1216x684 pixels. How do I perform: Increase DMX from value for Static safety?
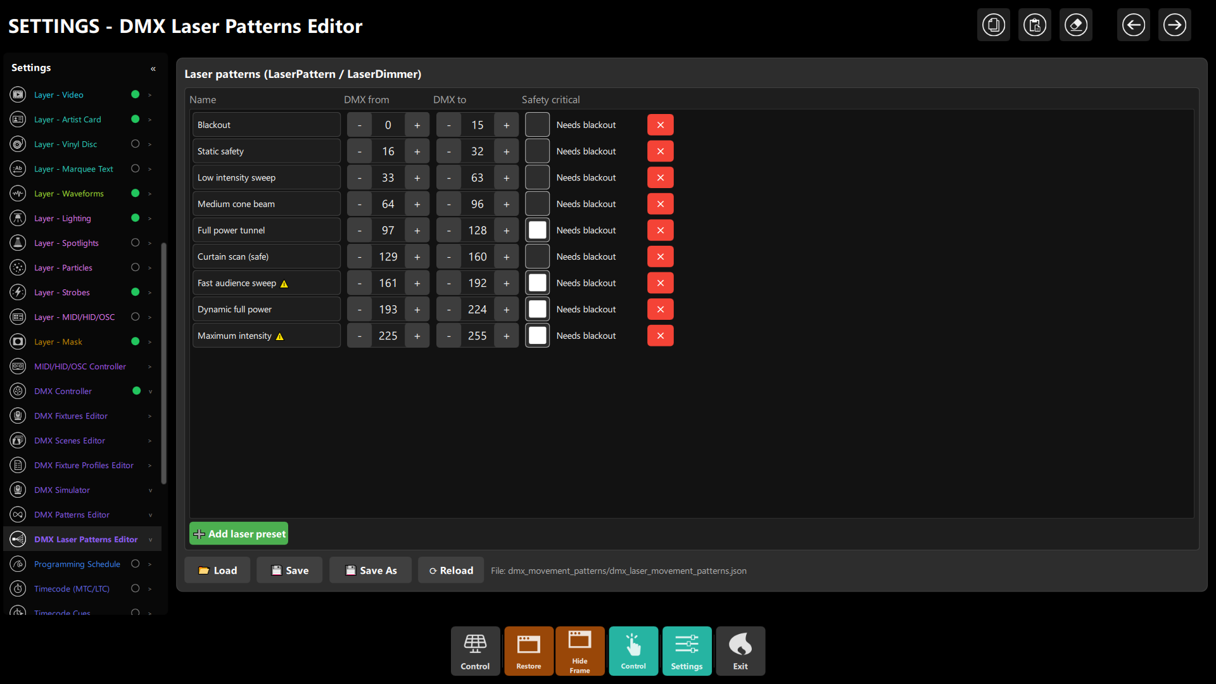click(417, 151)
